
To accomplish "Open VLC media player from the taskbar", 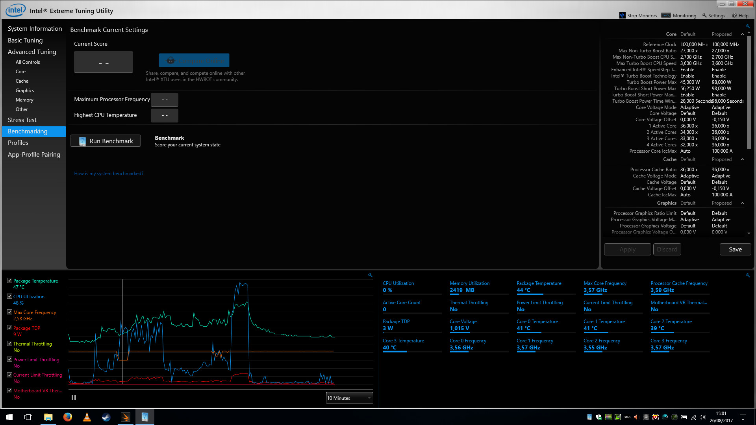I will point(87,417).
